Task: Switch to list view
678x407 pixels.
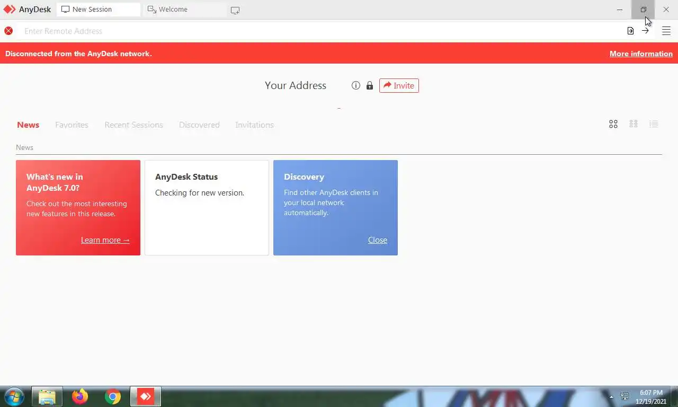Action: [654, 124]
